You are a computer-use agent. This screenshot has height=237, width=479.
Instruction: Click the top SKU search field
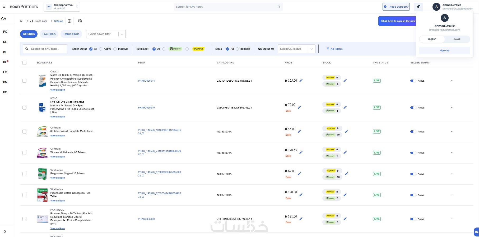click(226, 7)
